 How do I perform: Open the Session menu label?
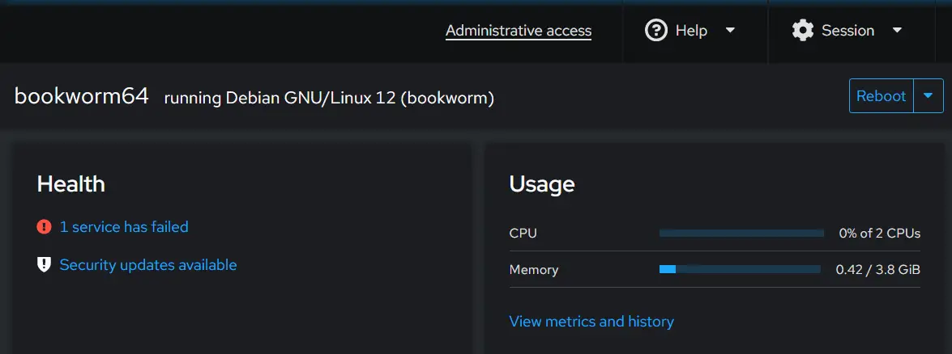pyautogui.click(x=847, y=31)
